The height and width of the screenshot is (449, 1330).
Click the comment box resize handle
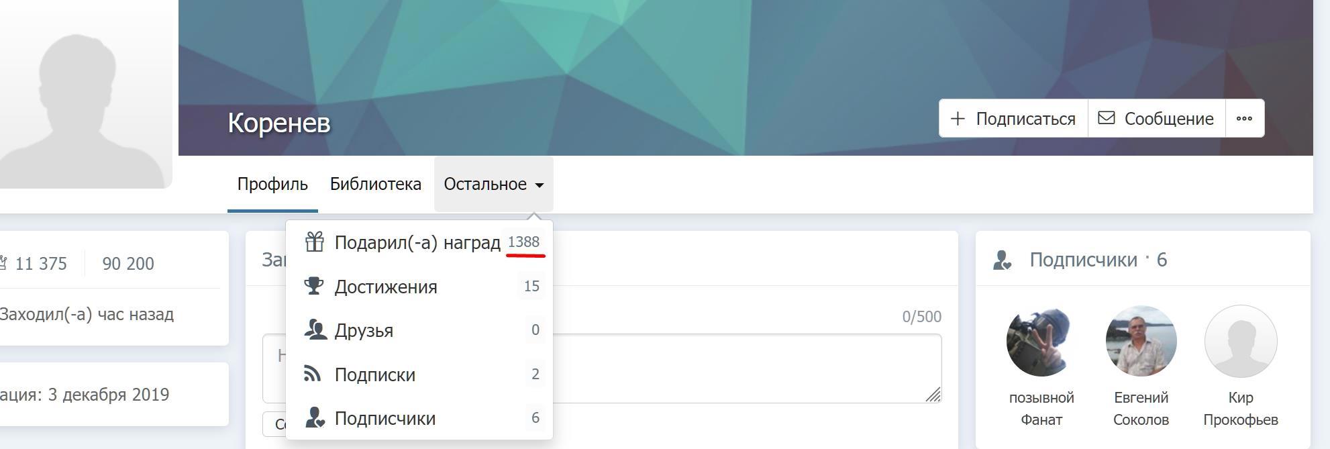point(933,395)
